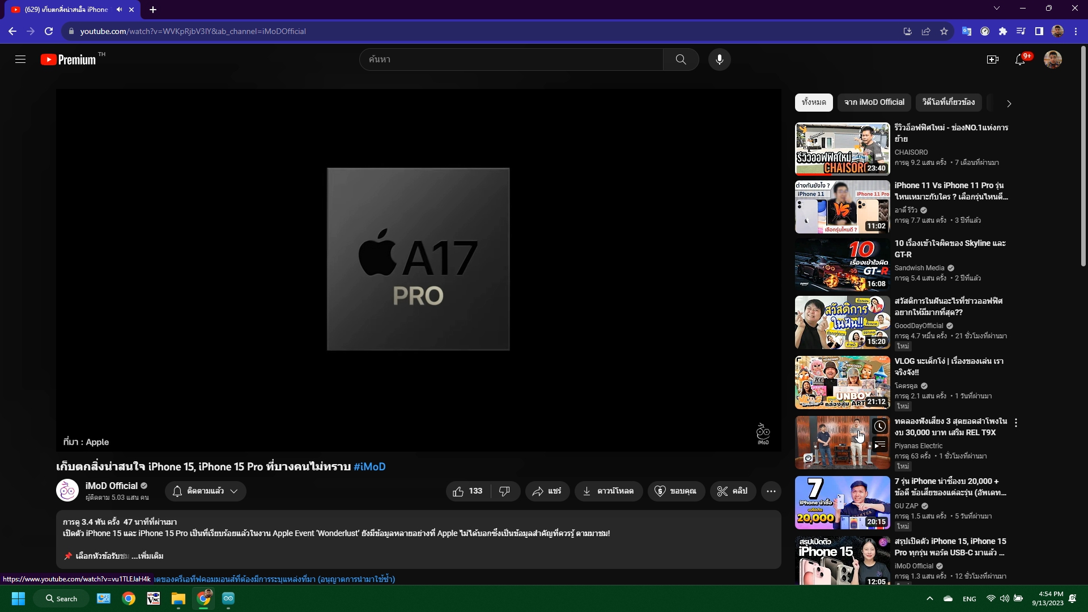Open Windows Start menu
Viewport: 1088px width, 612px height.
(18, 598)
